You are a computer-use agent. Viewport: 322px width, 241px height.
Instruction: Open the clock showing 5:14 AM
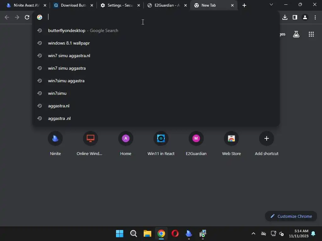(x=299, y=233)
